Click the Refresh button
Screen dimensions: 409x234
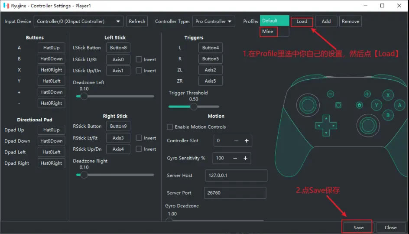(x=137, y=21)
